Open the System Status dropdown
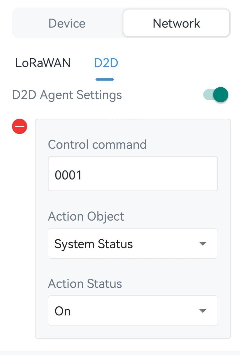 click(x=132, y=244)
